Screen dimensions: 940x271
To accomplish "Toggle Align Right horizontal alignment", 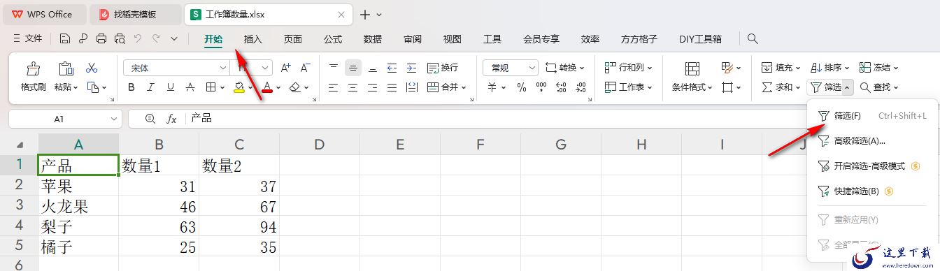I will pyautogui.click(x=372, y=87).
